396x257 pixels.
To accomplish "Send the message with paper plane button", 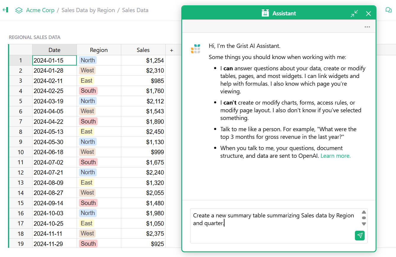I will tap(360, 235).
